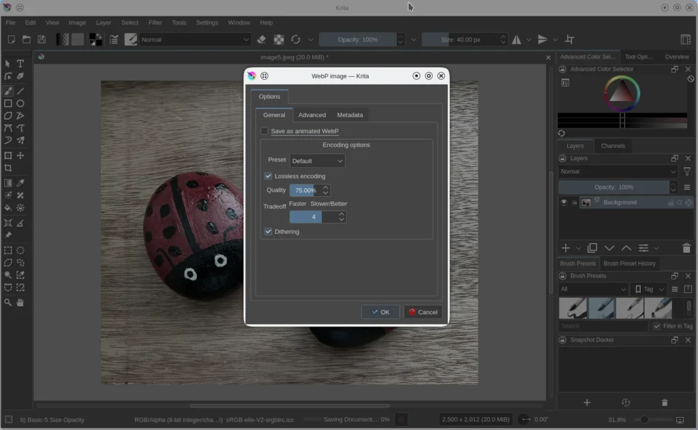Click the OK button

[x=380, y=312]
